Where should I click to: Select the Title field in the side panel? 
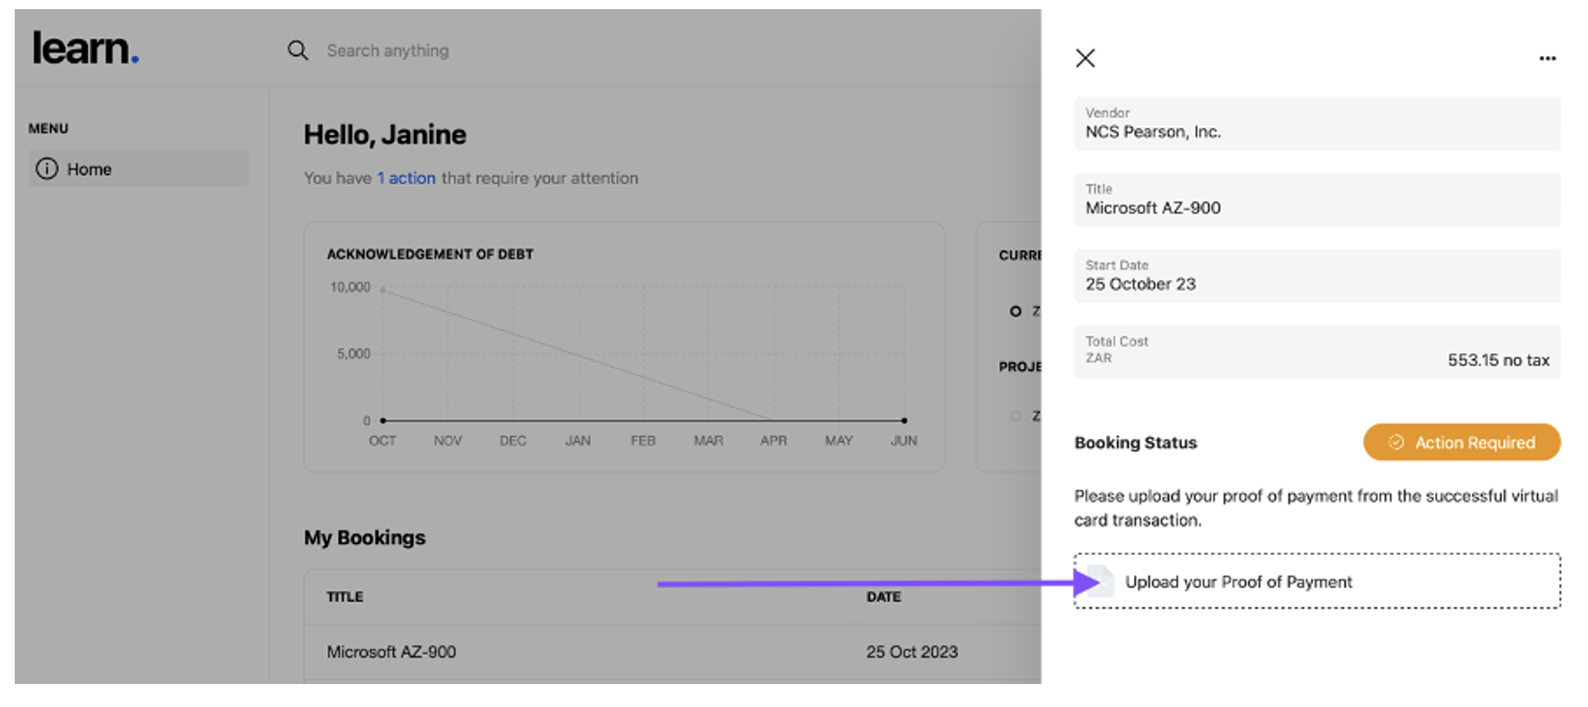tap(1316, 200)
